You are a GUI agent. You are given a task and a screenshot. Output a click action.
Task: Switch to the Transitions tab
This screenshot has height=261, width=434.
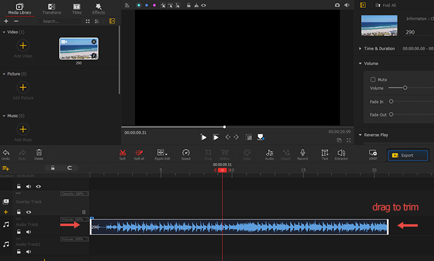[x=52, y=8]
